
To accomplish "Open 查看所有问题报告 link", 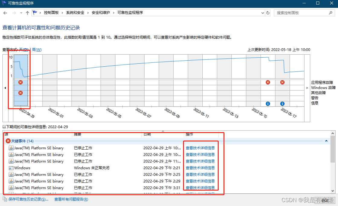I will point(71,199).
